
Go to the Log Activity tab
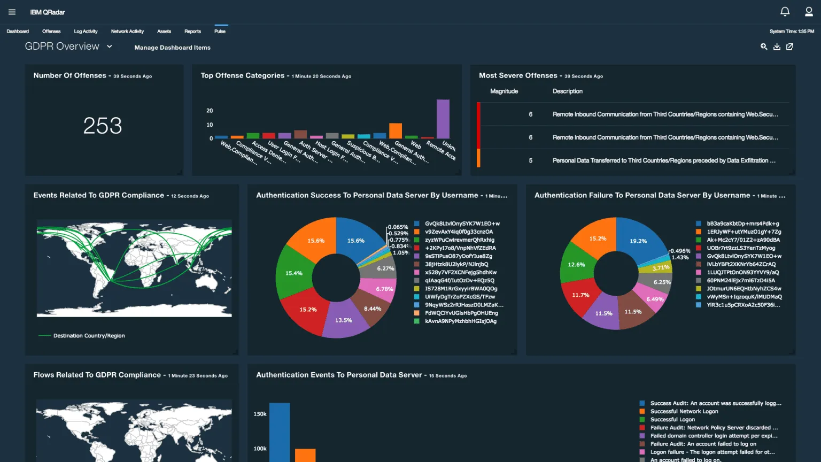[x=86, y=32]
